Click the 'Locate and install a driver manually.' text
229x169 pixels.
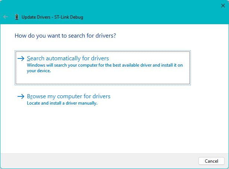click(62, 103)
